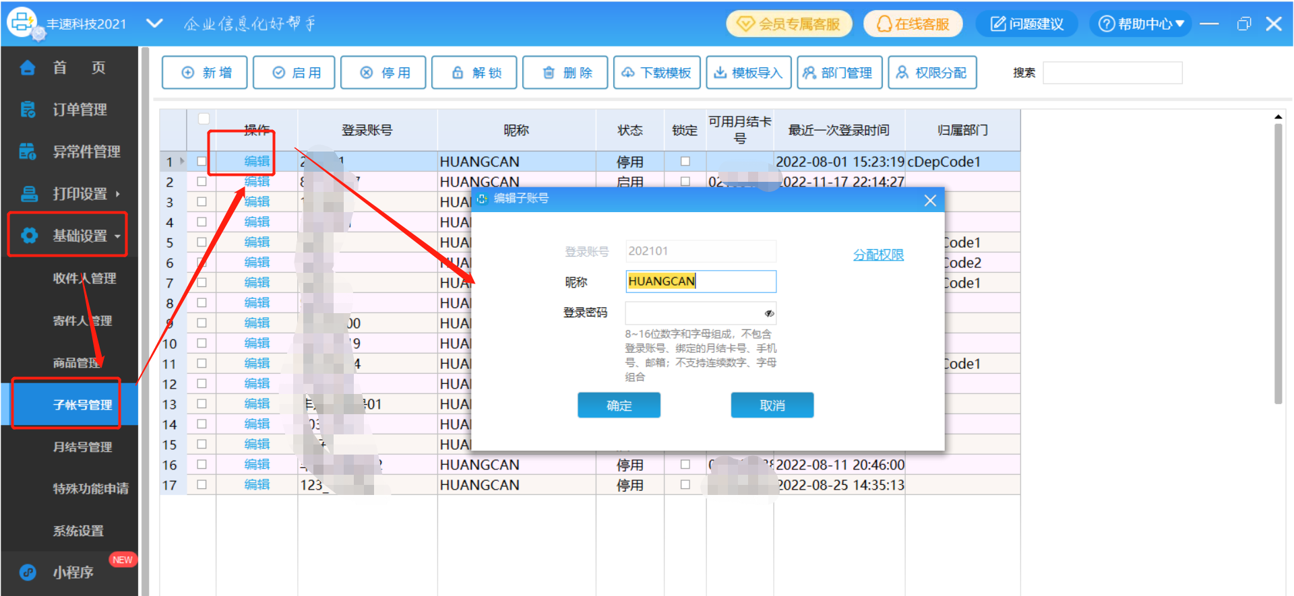Confirm the dialog with 确定

(x=619, y=405)
